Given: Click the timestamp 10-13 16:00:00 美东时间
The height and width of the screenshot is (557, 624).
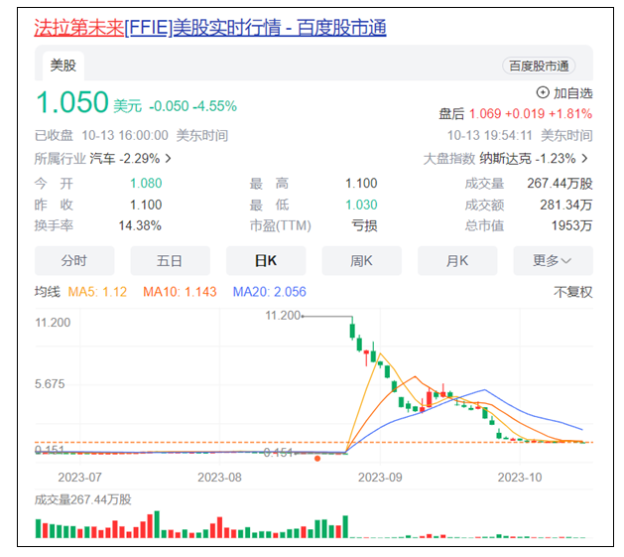Looking at the screenshot, I should [x=155, y=135].
